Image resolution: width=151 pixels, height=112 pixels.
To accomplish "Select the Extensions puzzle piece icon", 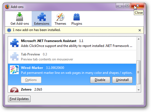I will 42,17.
